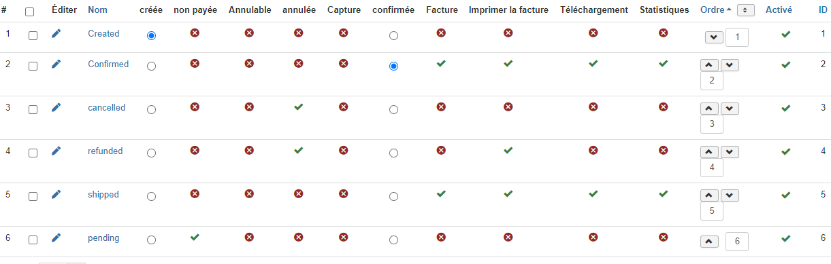Move Created row down with arrow button
831x264 pixels.
(714, 37)
